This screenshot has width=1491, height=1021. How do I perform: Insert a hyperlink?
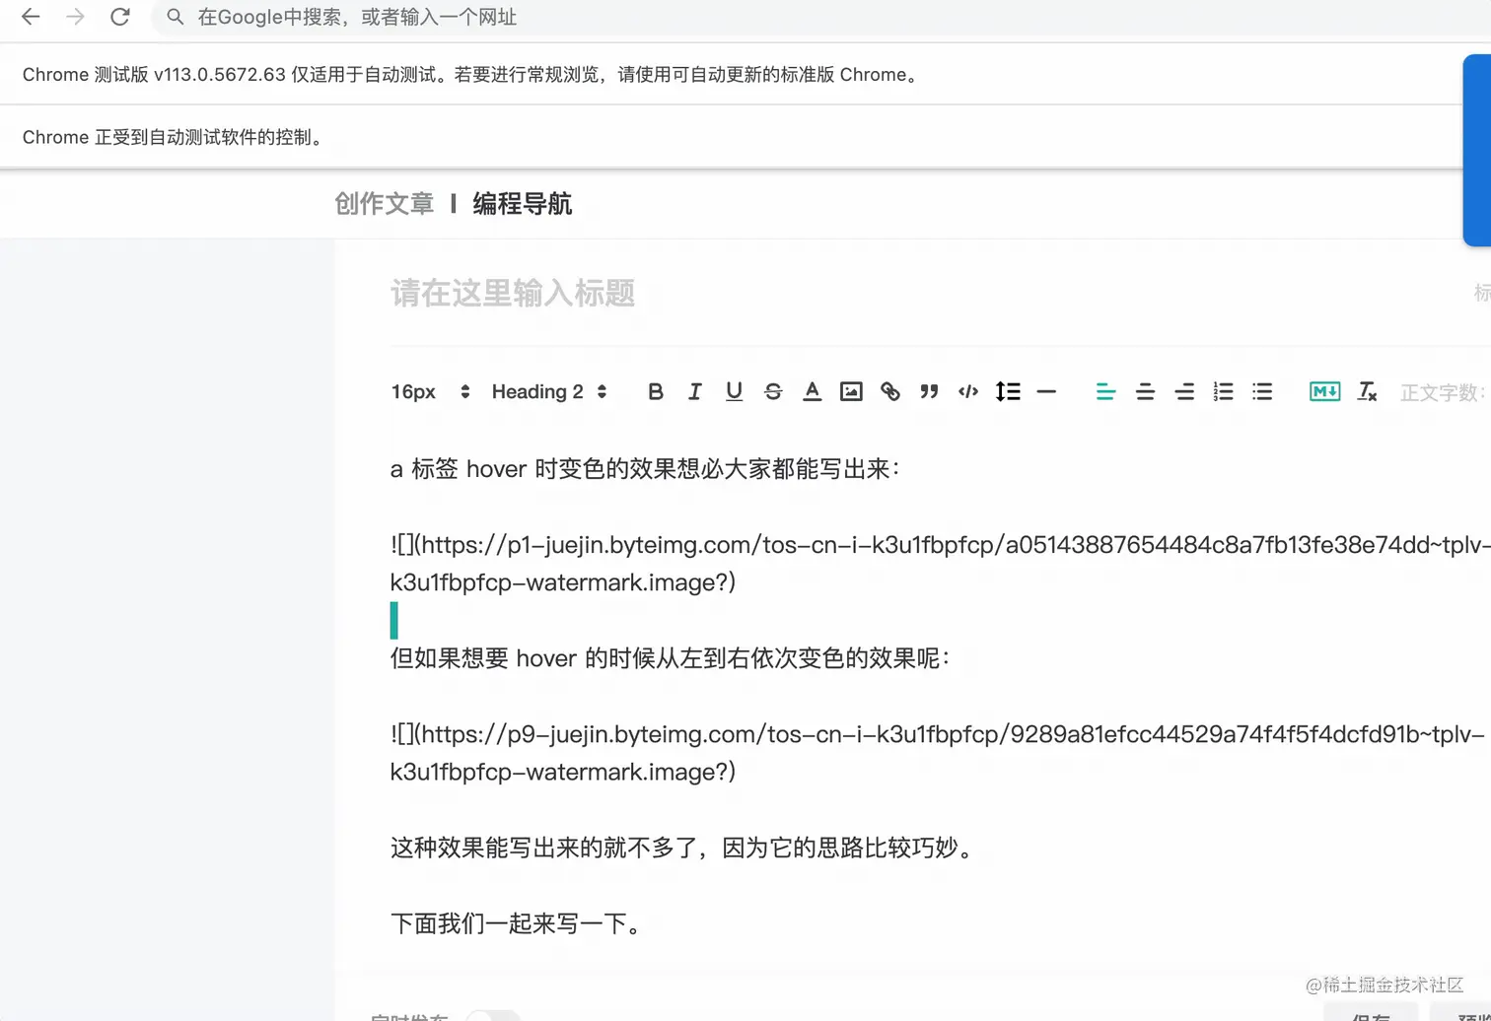click(890, 392)
